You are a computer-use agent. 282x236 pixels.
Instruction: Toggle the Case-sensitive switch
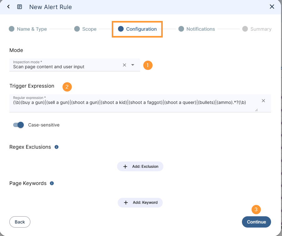pyautogui.click(x=18, y=125)
